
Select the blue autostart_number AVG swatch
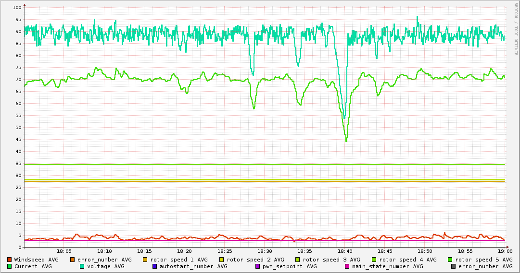coord(154,266)
